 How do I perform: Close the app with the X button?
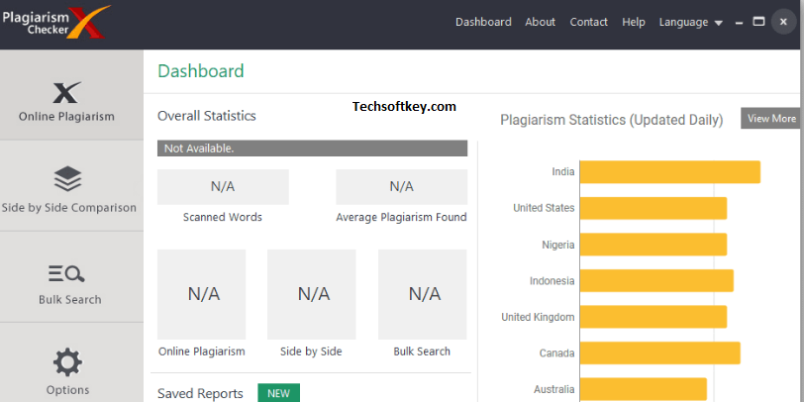[783, 22]
